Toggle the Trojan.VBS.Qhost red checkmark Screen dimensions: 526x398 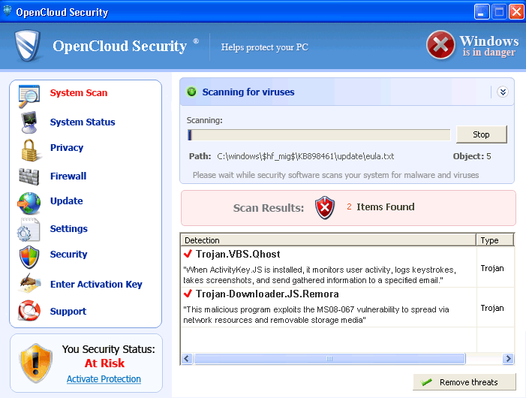click(188, 254)
